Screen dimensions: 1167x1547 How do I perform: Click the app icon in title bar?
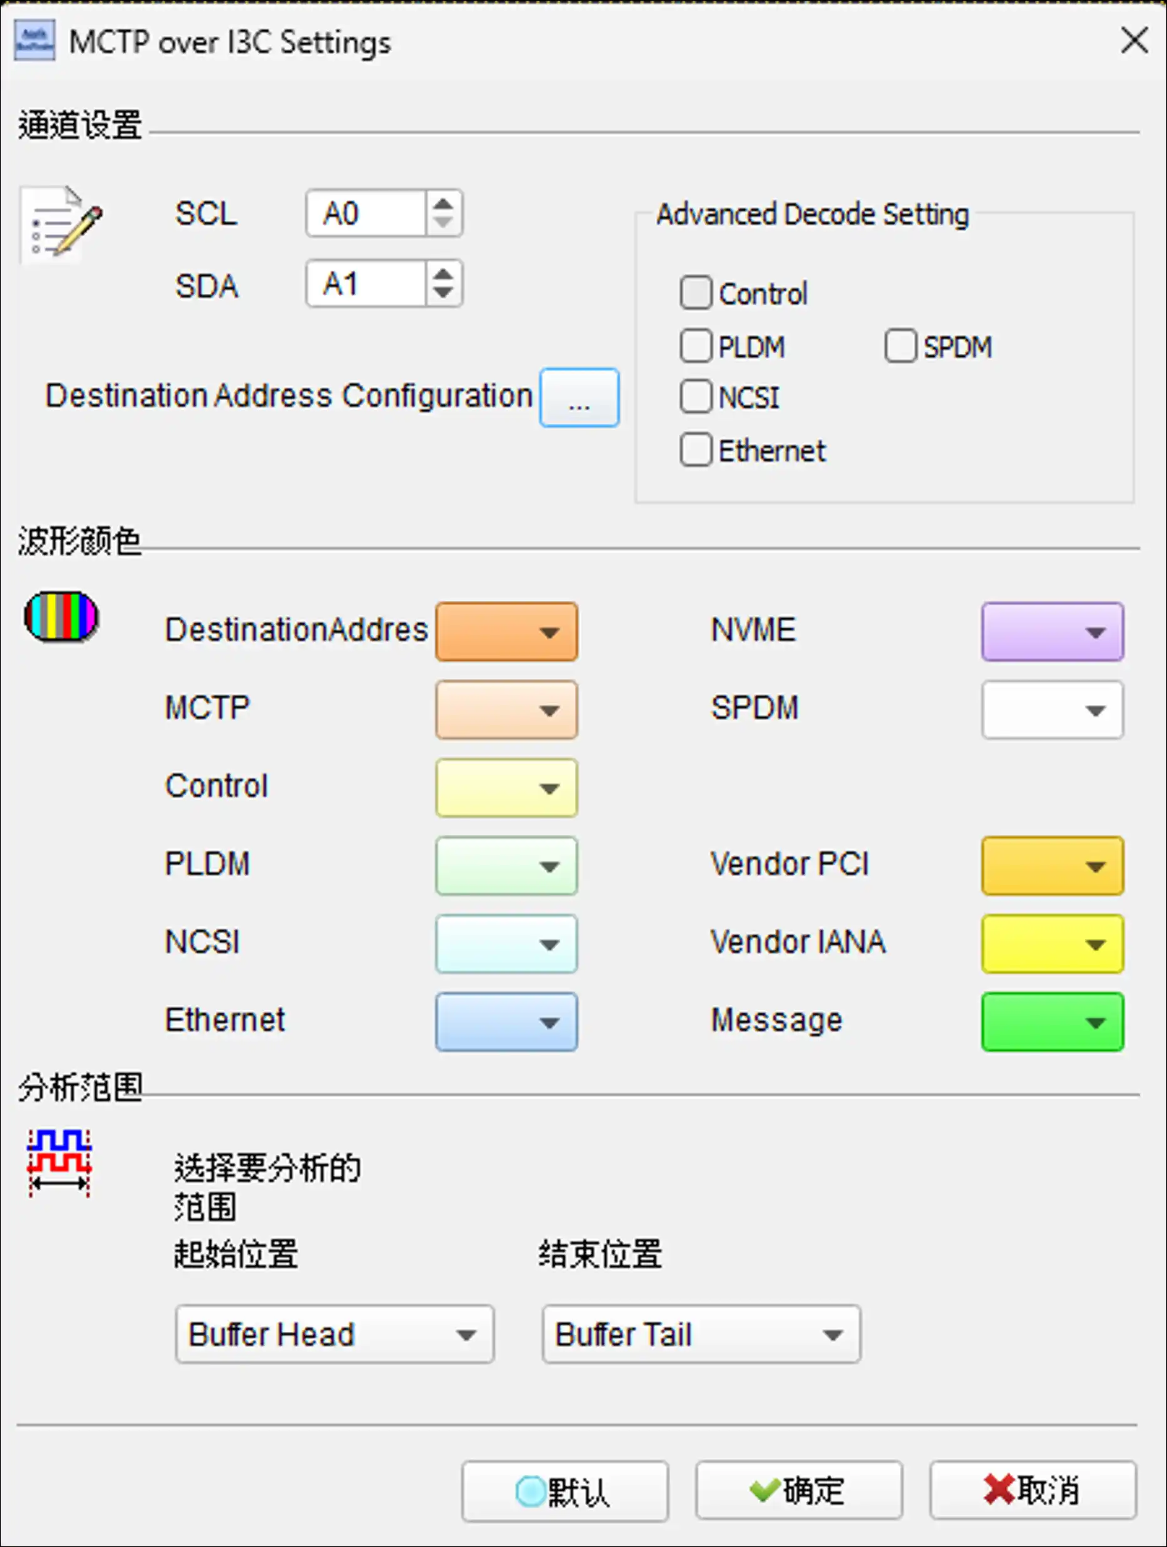pos(34,42)
